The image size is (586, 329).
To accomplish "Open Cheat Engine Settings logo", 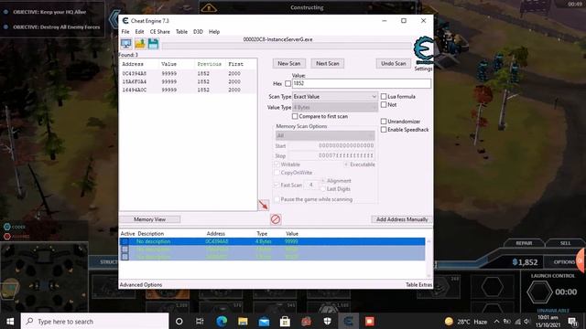I will pyautogui.click(x=423, y=50).
